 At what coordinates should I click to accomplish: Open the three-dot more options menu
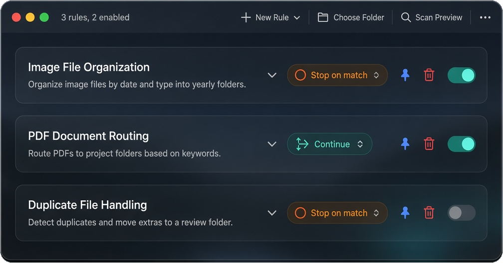click(485, 17)
